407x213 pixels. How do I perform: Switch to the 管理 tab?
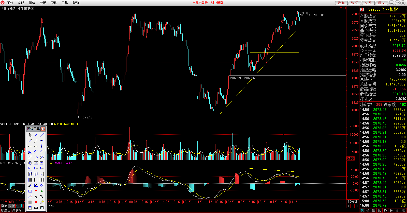(x=20, y=206)
